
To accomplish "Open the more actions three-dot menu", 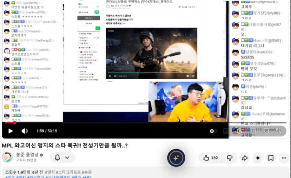I will [x=284, y=158].
